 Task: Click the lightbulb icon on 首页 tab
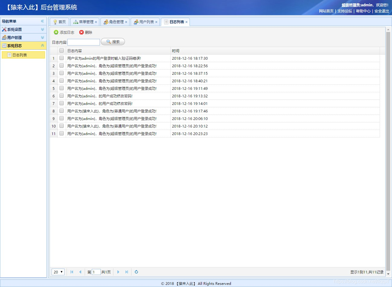(x=55, y=22)
